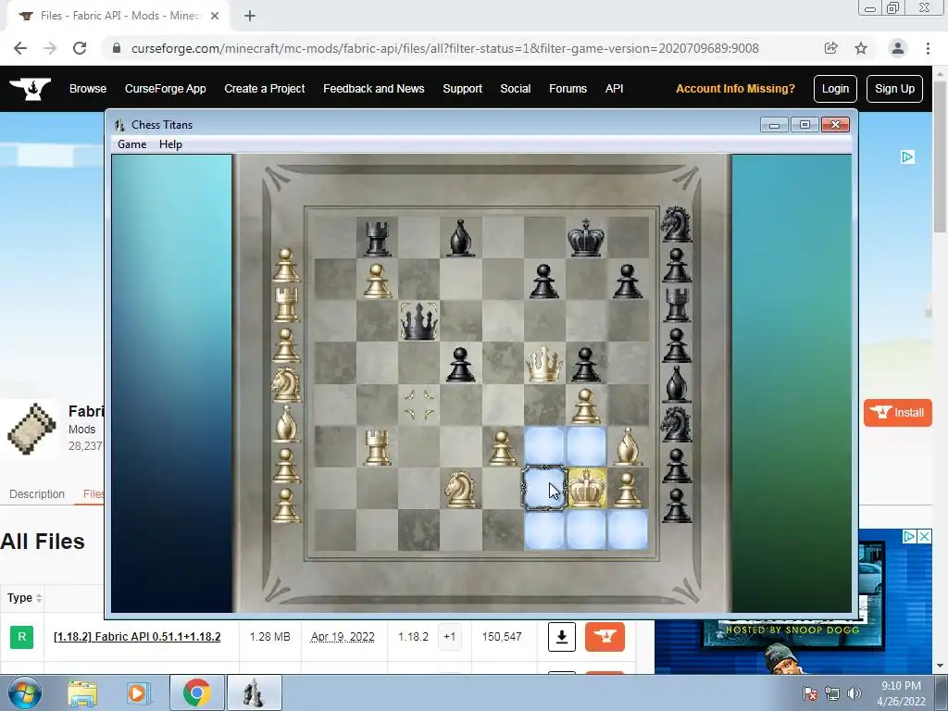Open the Forums nav link
Viewport: 948px width, 711px height.
pos(568,88)
